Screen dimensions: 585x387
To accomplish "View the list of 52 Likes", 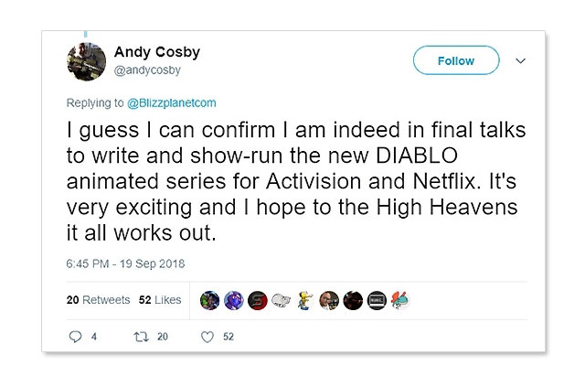I will coord(160,300).
